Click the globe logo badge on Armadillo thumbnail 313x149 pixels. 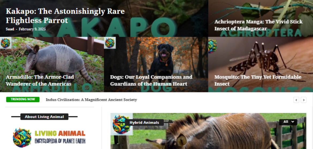(6, 43)
